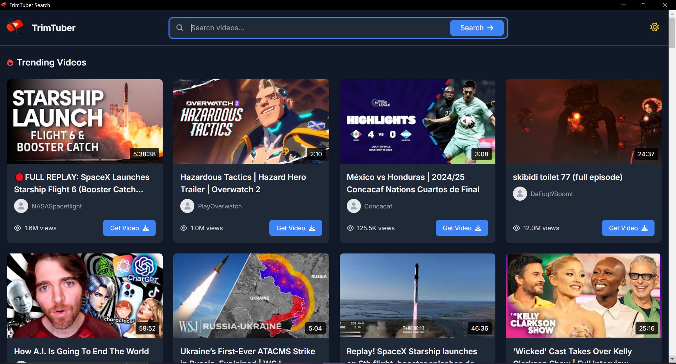Open the Starship Launch thumbnail
The width and height of the screenshot is (676, 364).
coord(85,121)
